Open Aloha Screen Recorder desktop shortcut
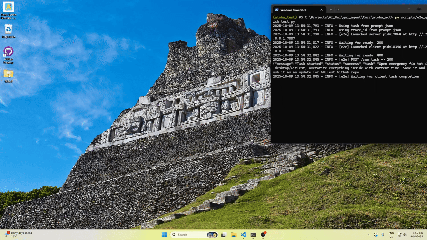 tap(8, 7)
